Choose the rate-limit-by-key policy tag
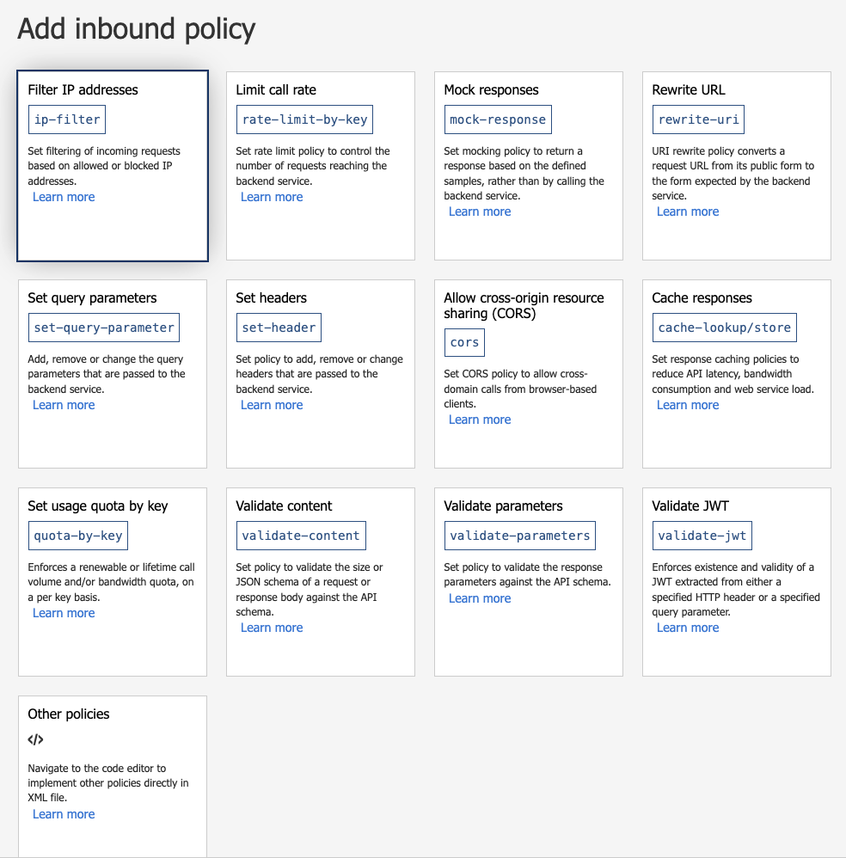The height and width of the screenshot is (858, 846). click(x=304, y=120)
